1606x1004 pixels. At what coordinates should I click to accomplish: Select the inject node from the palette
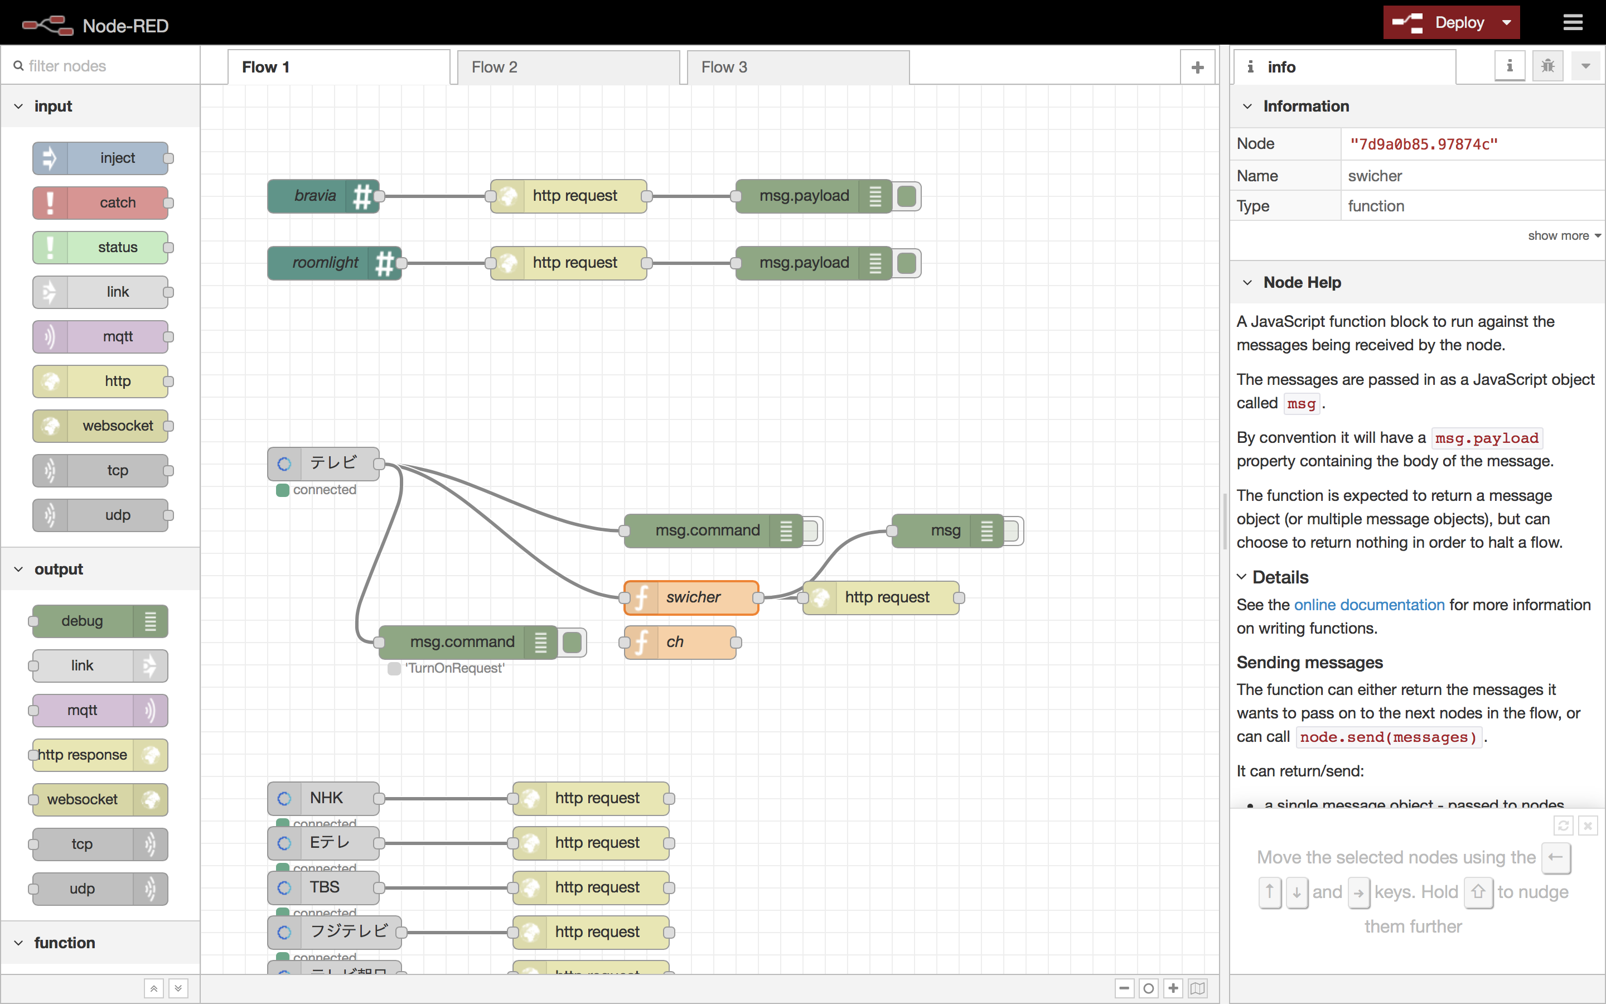101,158
